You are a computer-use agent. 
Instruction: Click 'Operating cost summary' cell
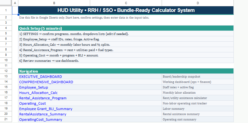(198, 119)
